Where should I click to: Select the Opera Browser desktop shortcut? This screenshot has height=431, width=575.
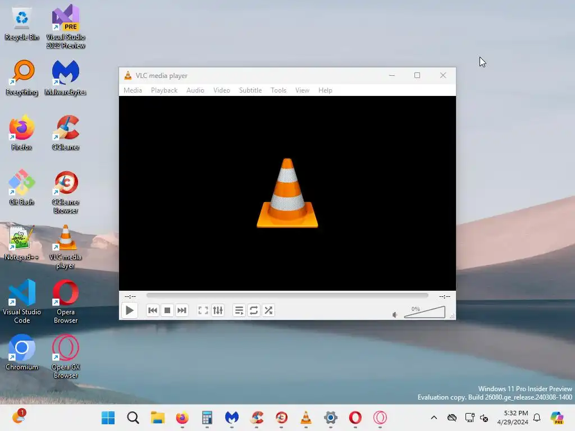coord(66,301)
